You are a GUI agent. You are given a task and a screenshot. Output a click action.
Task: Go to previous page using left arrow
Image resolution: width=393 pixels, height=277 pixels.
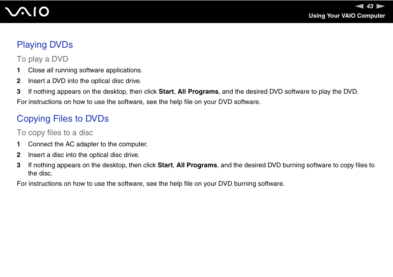pyautogui.click(x=359, y=6)
